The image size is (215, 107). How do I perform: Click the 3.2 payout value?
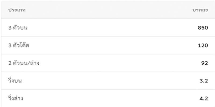204,81
